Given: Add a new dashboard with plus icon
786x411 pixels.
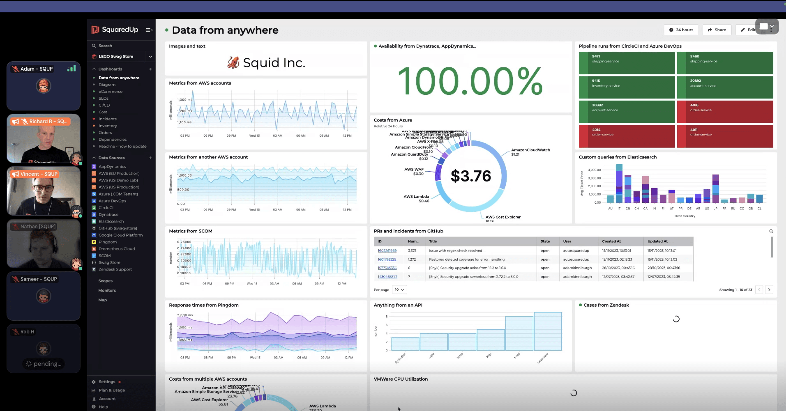Looking at the screenshot, I should point(150,69).
